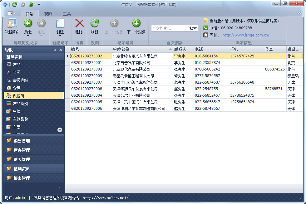
Task: Select 会员等级 in the sidebar
Action: coord(20,80)
